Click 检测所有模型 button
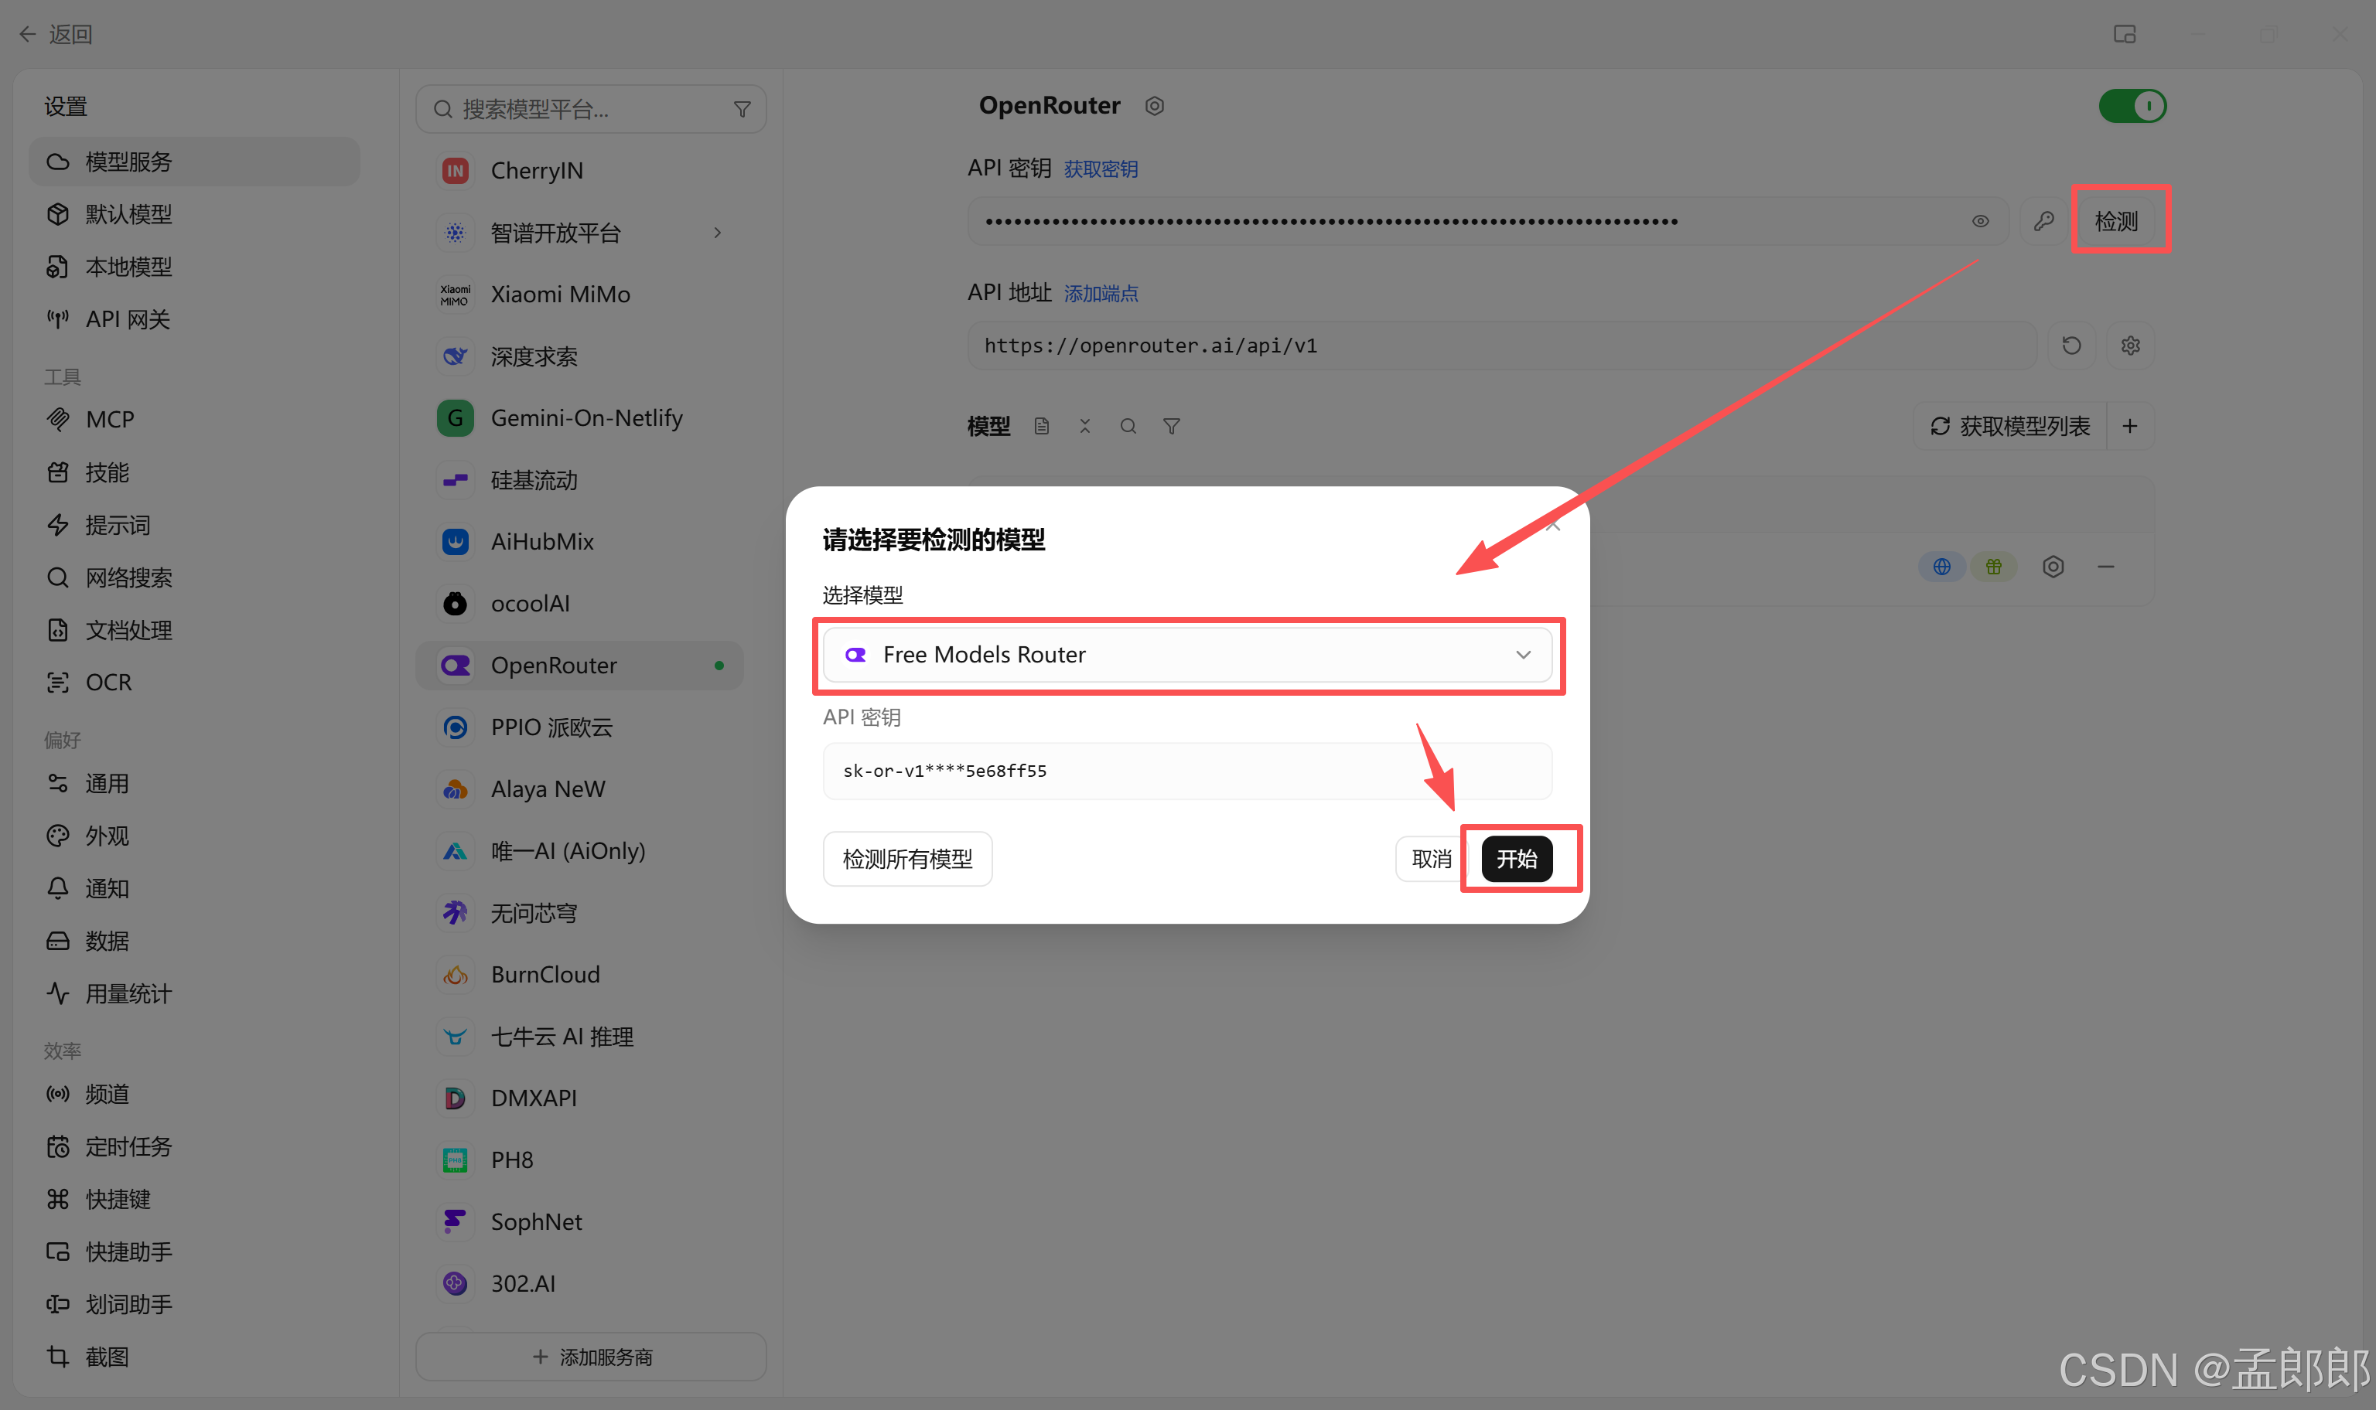This screenshot has width=2376, height=1410. click(x=908, y=859)
